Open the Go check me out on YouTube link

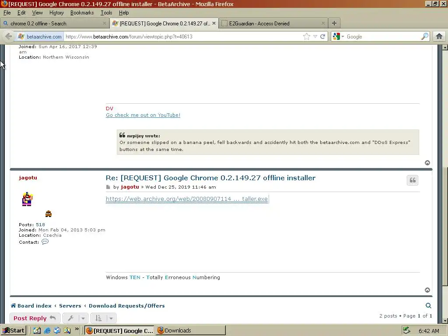coord(143,115)
